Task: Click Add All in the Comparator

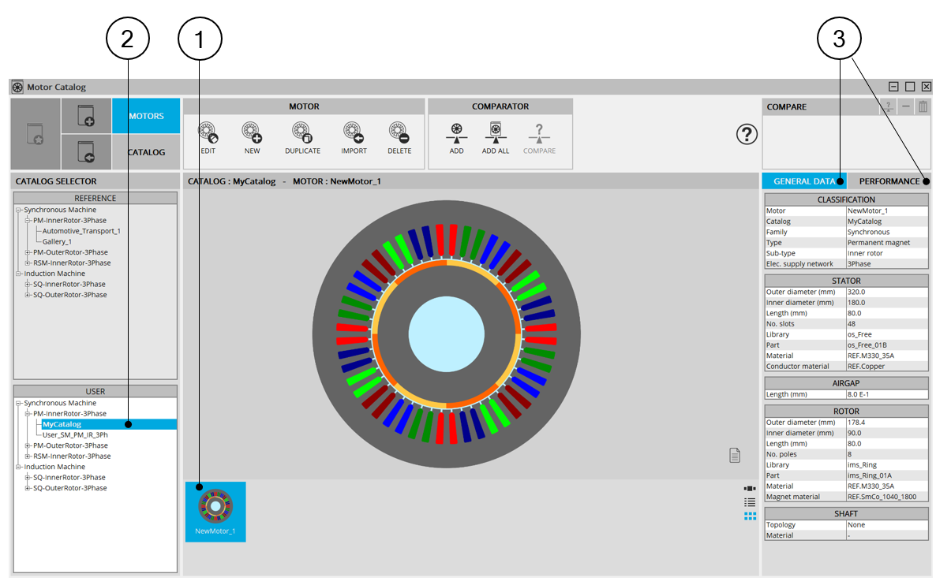Action: [x=496, y=132]
